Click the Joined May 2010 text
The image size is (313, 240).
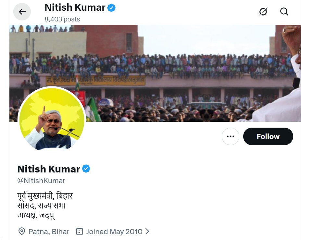[x=114, y=231]
